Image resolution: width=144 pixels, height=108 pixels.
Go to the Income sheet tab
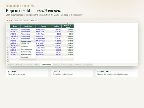tap(56, 65)
